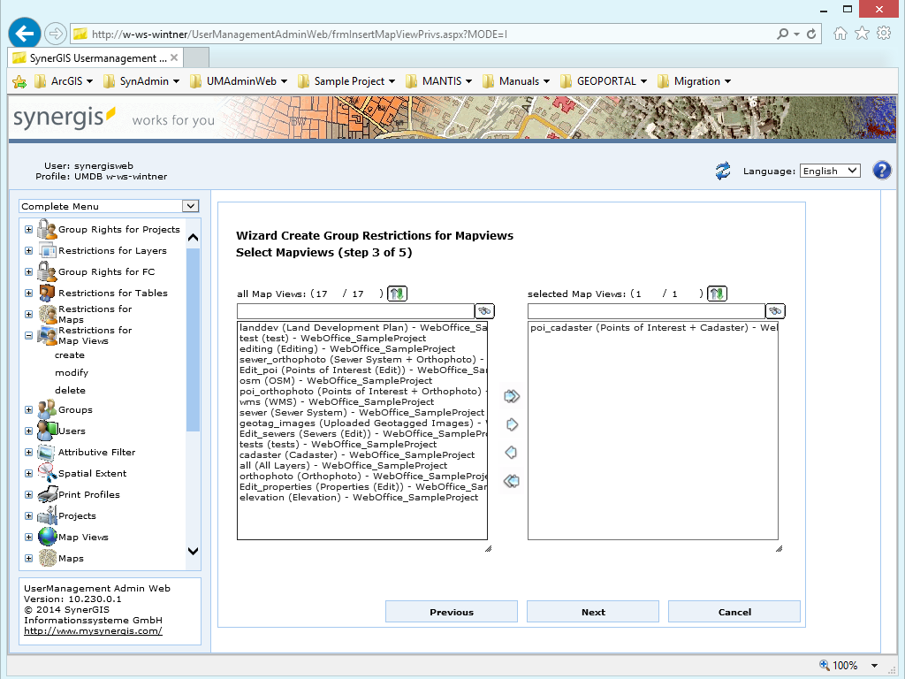The width and height of the screenshot is (905, 679).
Task: Remove a selected map view using the single left arrow
Action: pos(511,453)
